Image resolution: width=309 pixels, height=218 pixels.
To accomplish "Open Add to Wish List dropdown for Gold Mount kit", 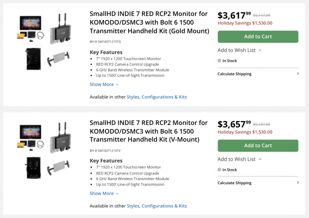I will click(x=240, y=50).
